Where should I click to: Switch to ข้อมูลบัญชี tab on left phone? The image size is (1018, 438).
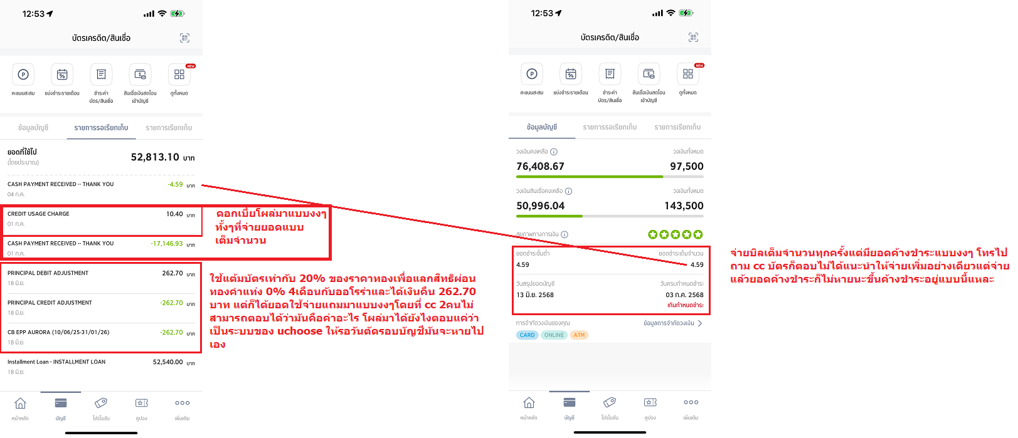(33, 127)
